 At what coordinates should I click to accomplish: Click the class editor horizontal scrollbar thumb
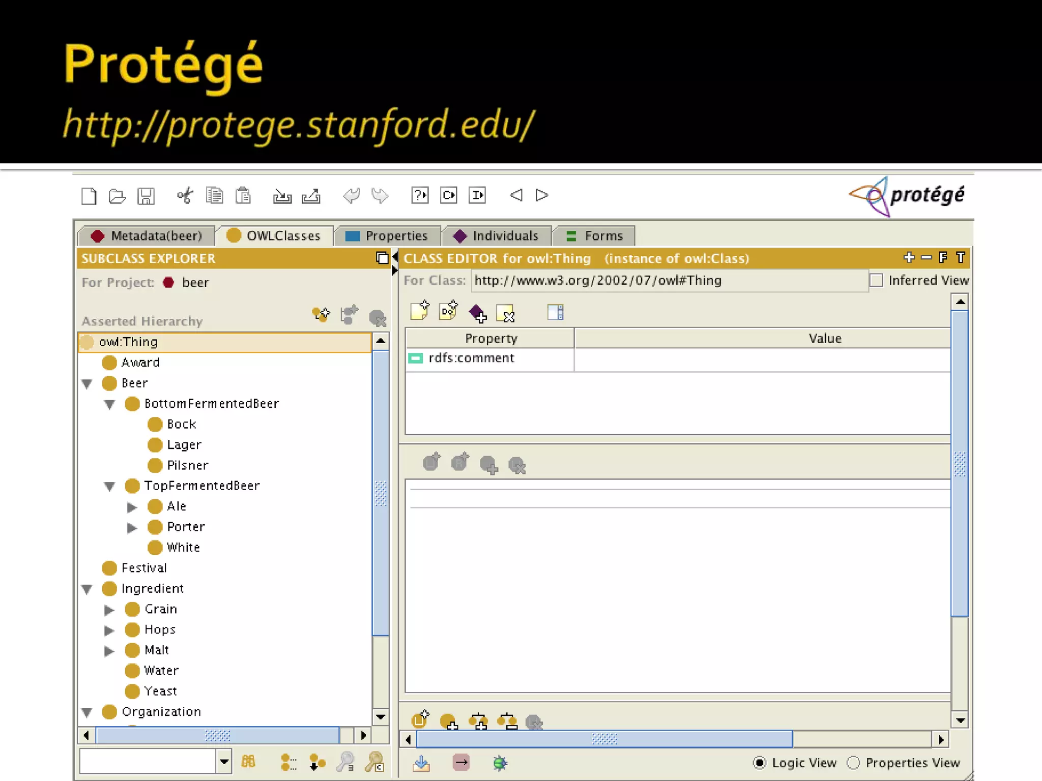(604, 739)
